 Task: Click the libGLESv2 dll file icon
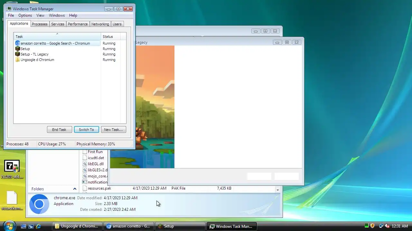coord(85,170)
